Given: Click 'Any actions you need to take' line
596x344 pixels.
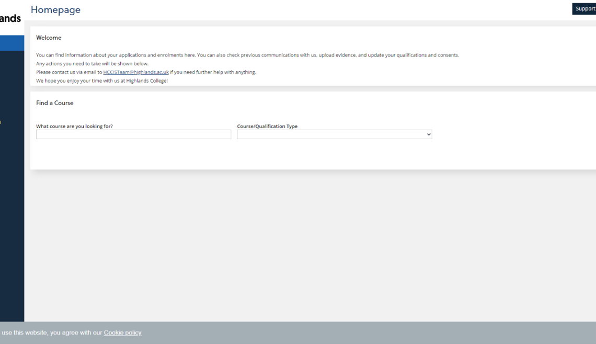Looking at the screenshot, I should coord(93,63).
